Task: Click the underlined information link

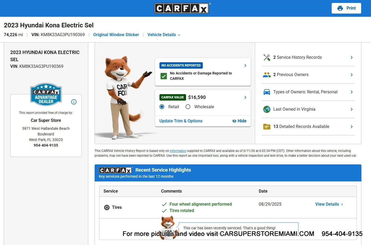Action: (178, 151)
